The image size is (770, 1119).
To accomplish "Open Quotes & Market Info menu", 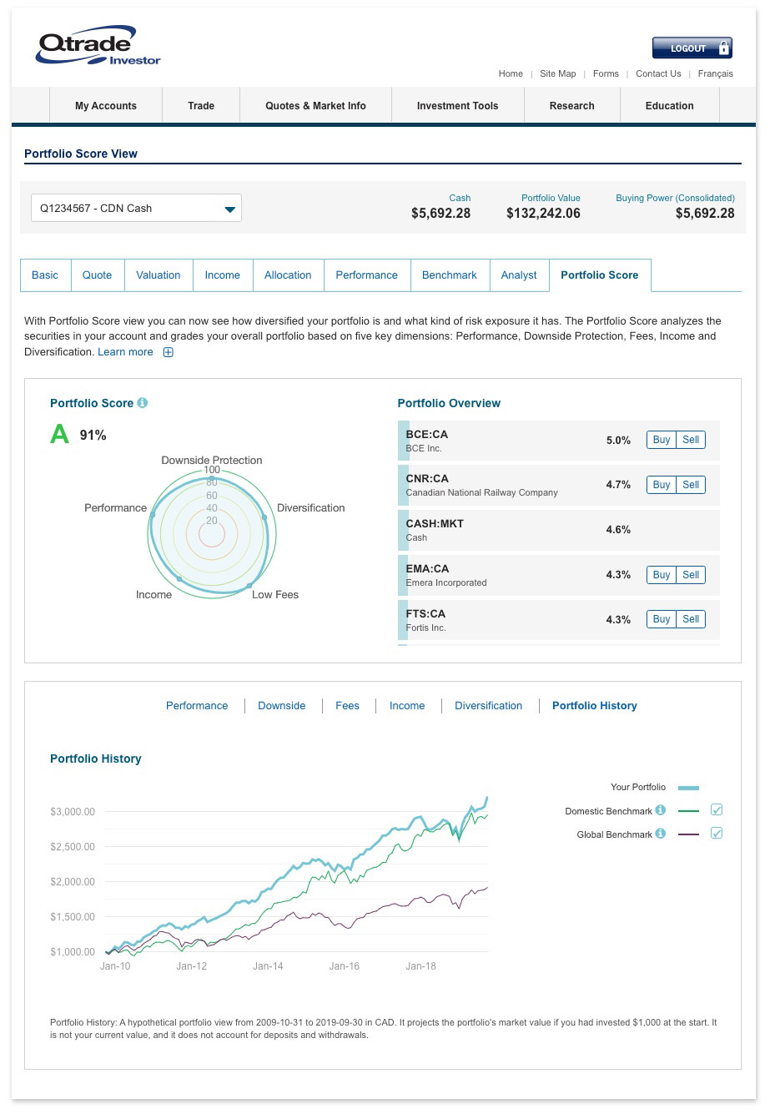I will pyautogui.click(x=315, y=106).
